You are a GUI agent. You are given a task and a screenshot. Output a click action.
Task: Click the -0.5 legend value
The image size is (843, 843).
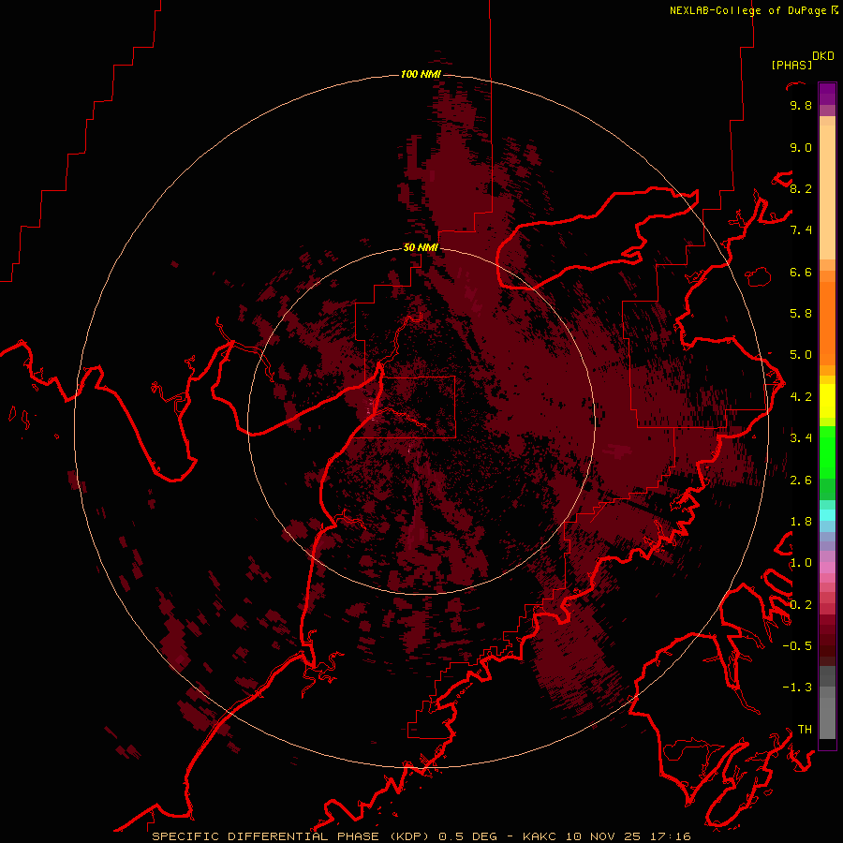(797, 646)
